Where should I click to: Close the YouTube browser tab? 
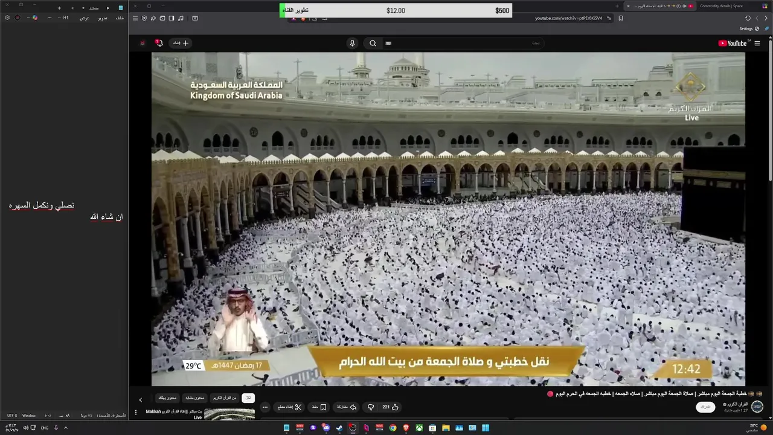[628, 6]
